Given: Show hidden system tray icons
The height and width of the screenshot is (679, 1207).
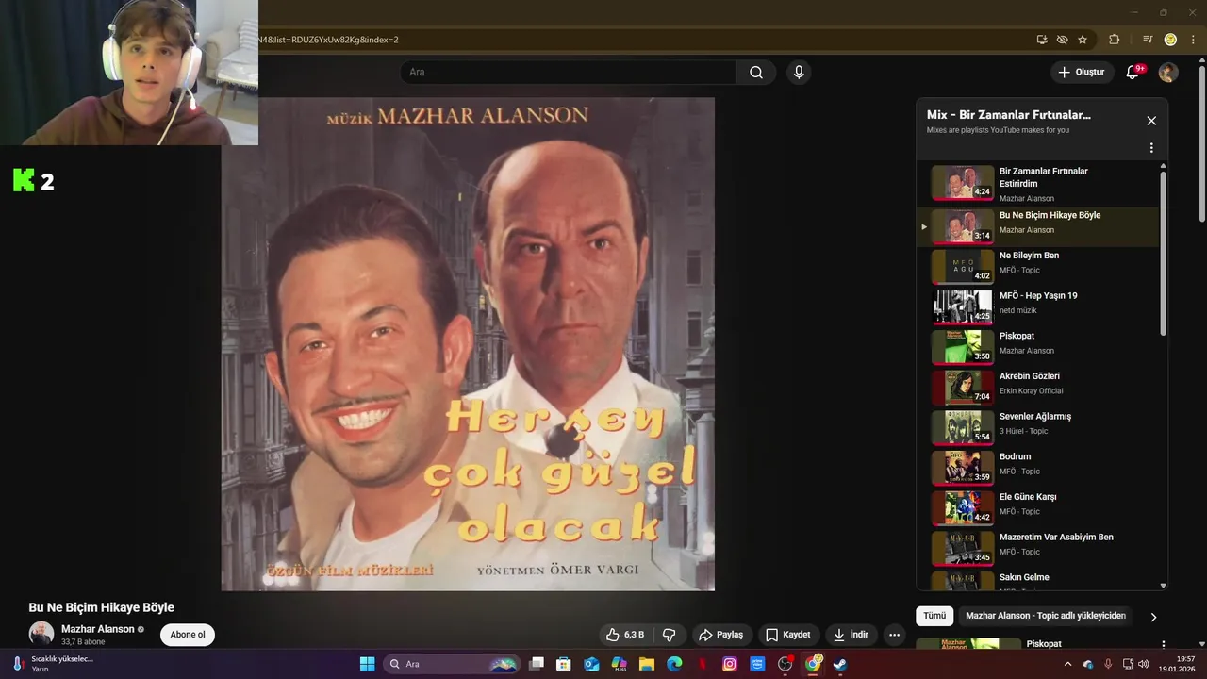Looking at the screenshot, I should click(1067, 664).
